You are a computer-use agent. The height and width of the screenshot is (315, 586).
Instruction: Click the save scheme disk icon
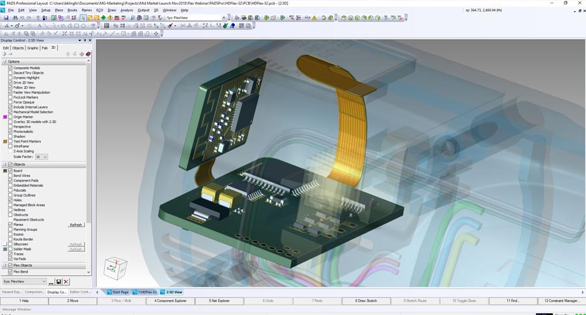59,282
